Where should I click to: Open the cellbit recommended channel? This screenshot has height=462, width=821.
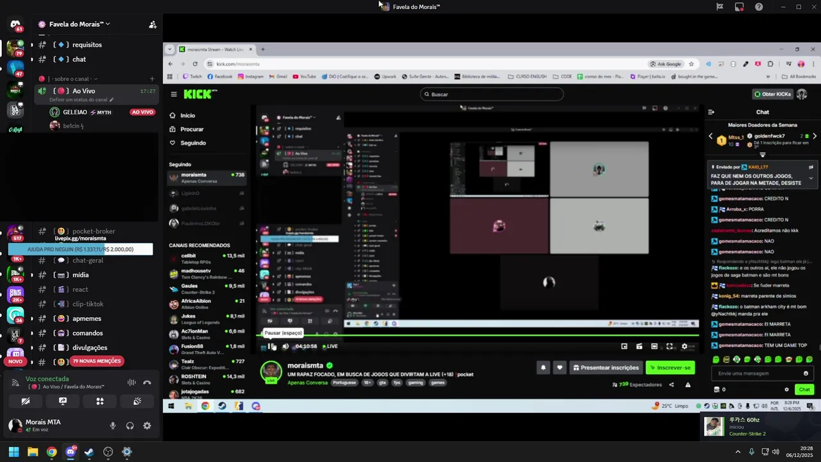click(207, 258)
